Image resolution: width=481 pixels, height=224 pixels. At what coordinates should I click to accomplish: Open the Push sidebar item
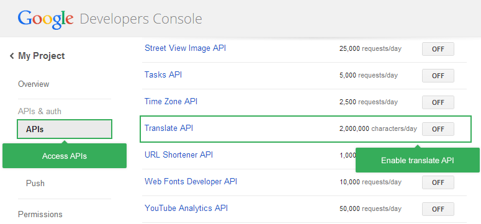[35, 183]
